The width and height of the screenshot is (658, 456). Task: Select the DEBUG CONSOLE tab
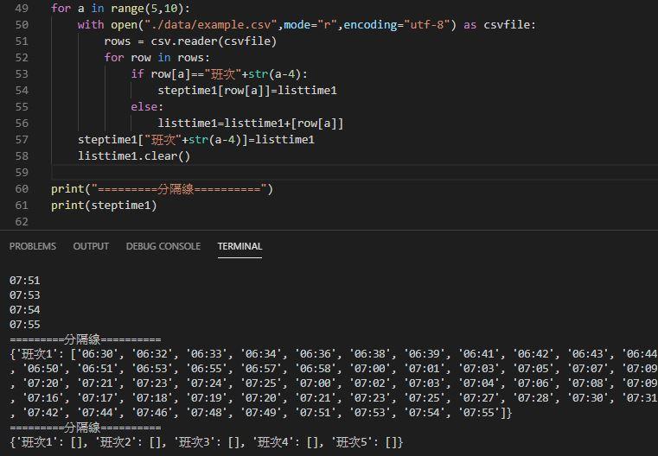pyautogui.click(x=163, y=246)
